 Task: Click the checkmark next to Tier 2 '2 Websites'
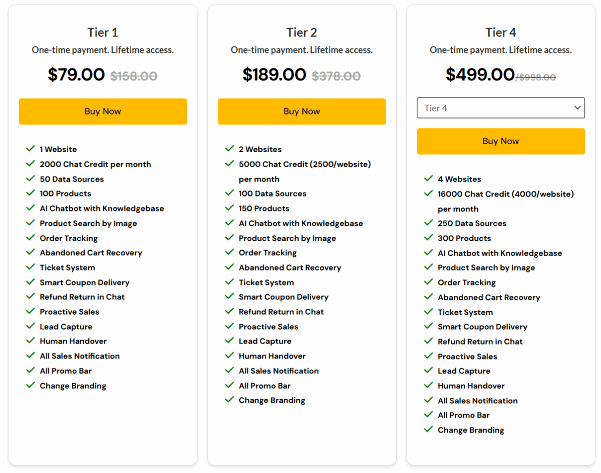[x=229, y=149]
